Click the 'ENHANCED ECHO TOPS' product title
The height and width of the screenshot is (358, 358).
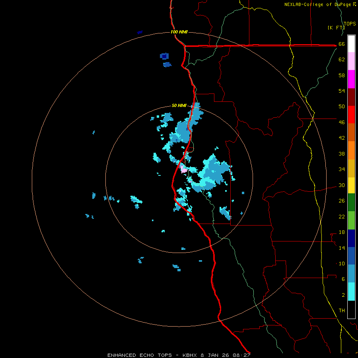[x=140, y=355]
